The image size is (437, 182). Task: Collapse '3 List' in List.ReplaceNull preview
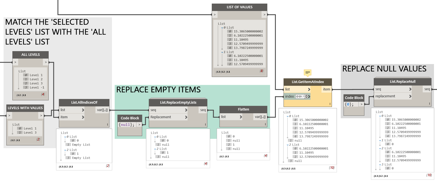tap(380, 165)
